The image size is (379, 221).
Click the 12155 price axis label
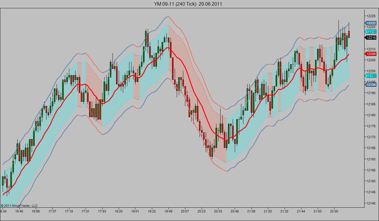371,170
